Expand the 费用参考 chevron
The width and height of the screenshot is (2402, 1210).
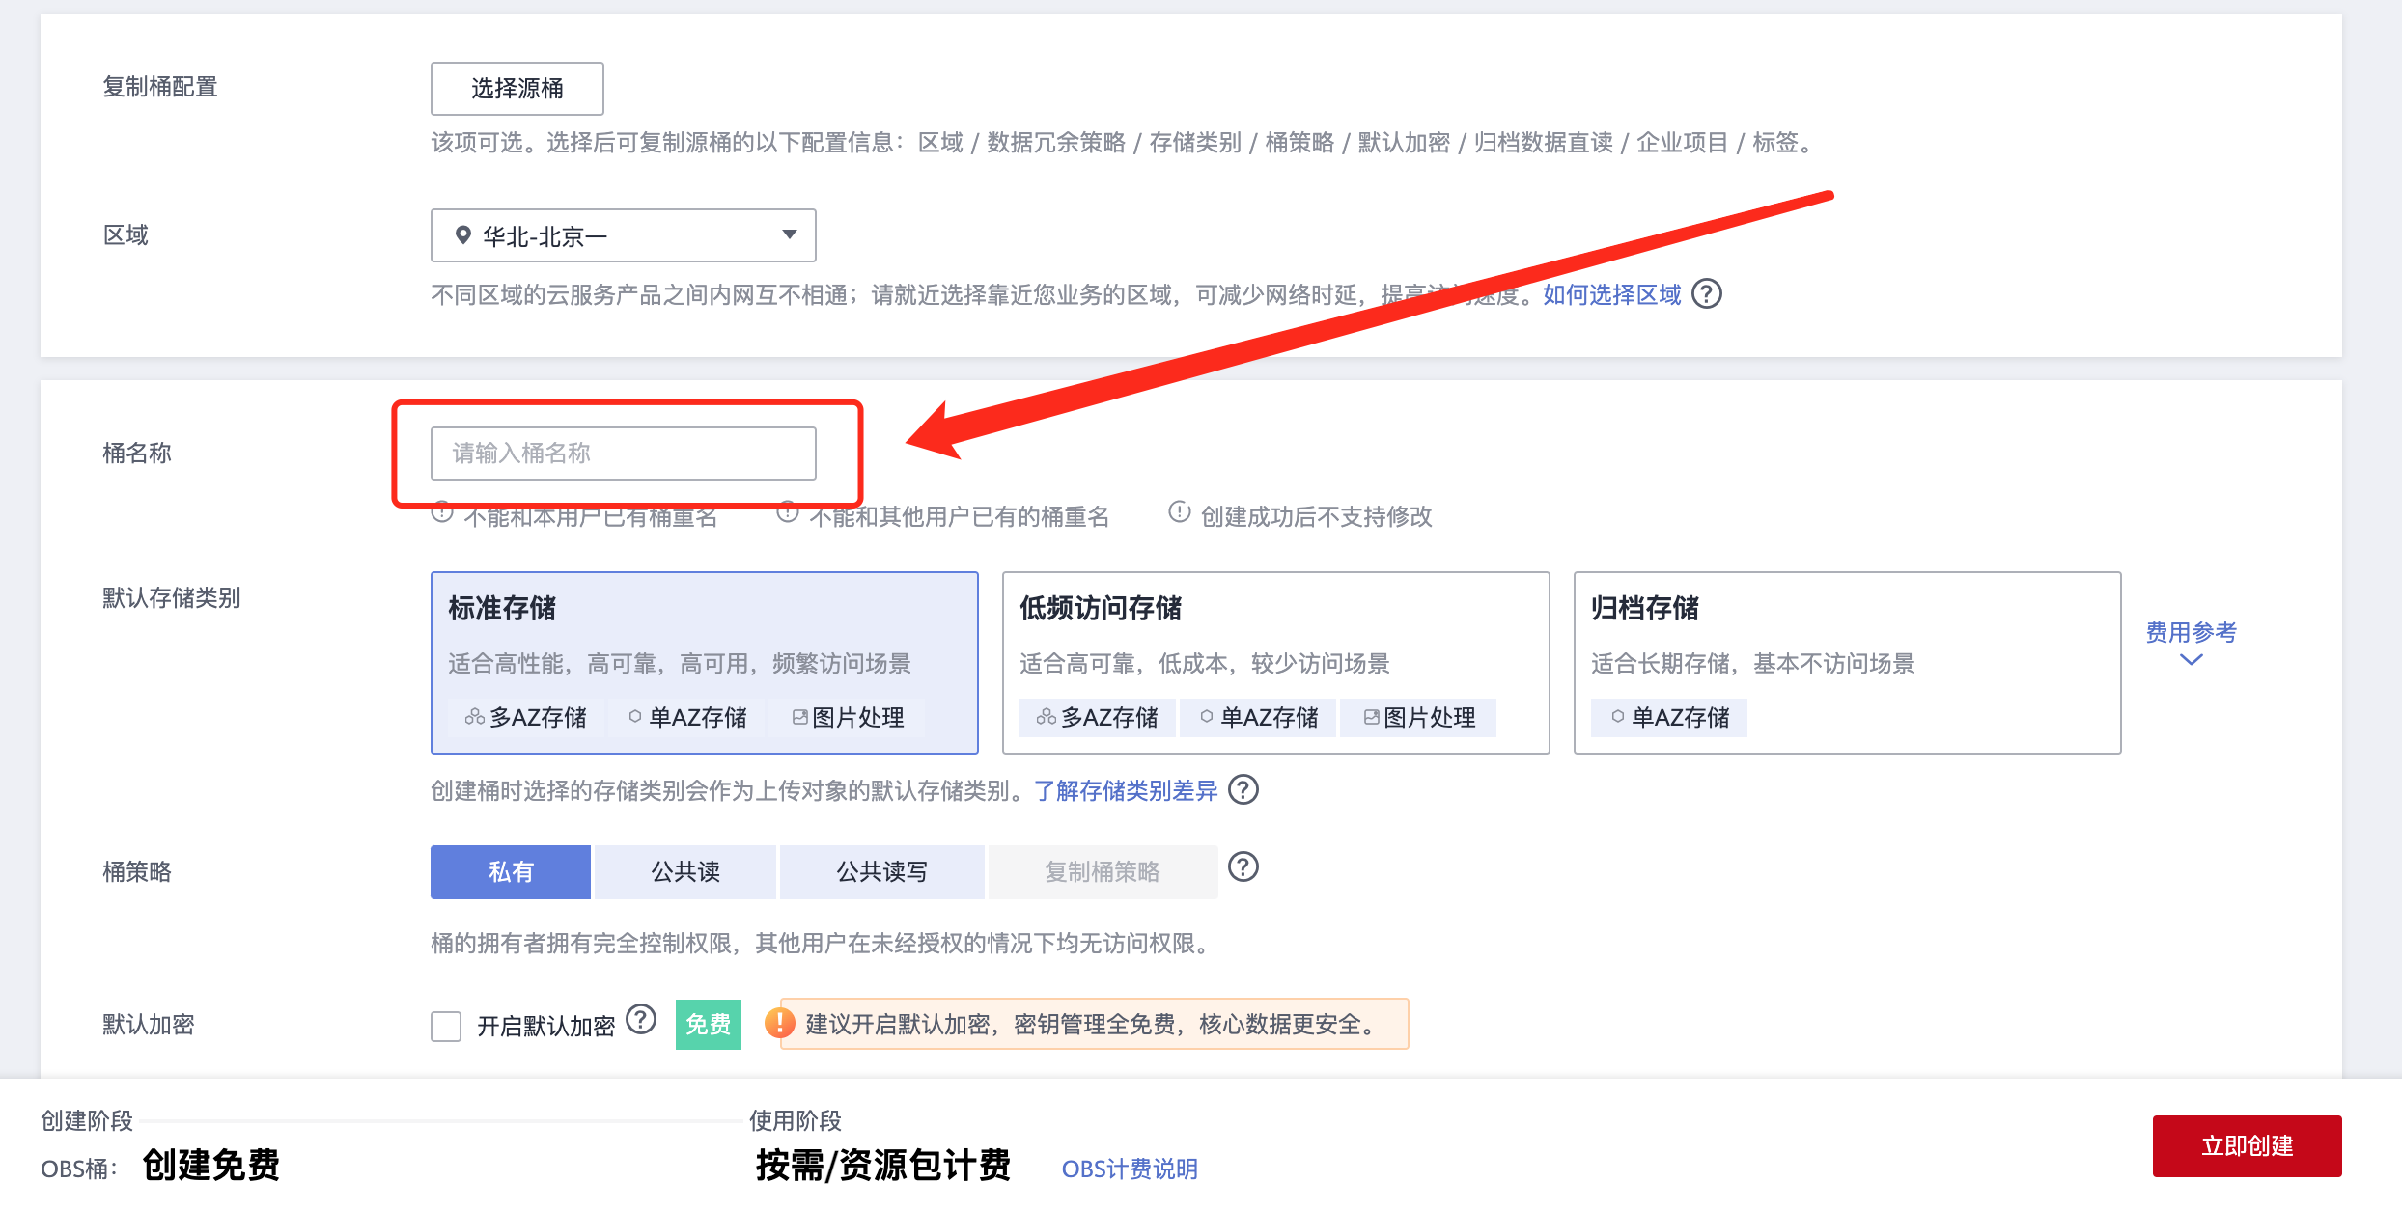coord(2191,660)
